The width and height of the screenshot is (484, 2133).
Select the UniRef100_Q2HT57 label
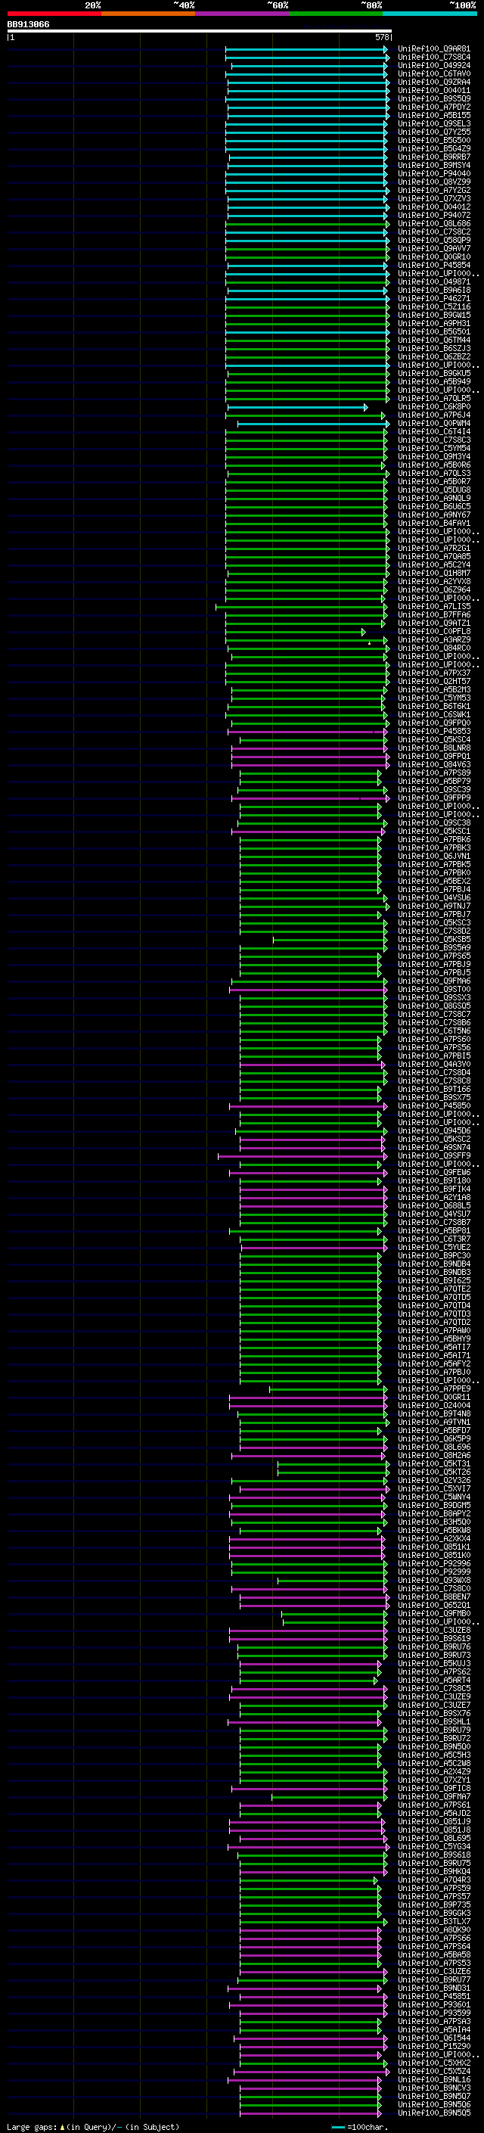(434, 681)
